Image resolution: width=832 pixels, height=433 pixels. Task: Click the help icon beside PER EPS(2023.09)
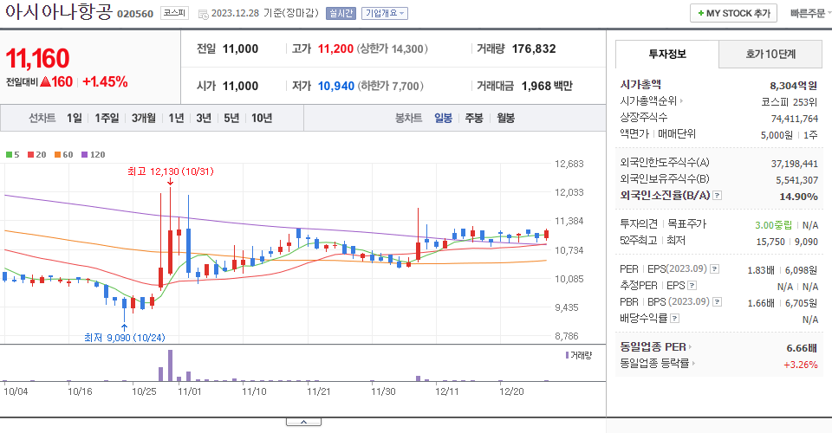(x=715, y=269)
